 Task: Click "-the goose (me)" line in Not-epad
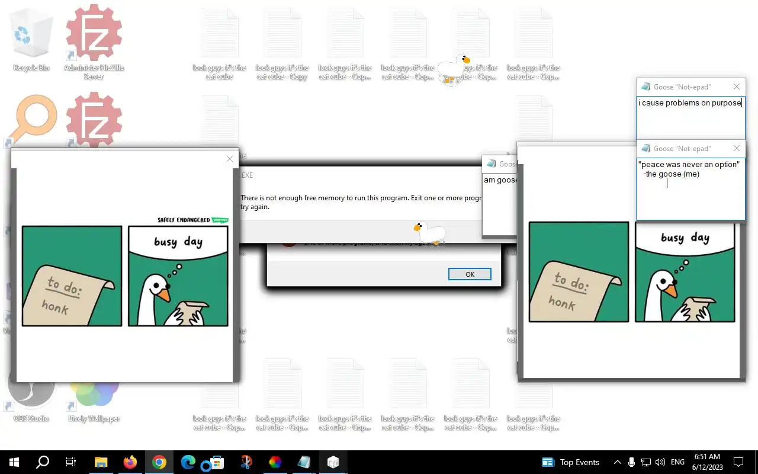click(x=672, y=174)
